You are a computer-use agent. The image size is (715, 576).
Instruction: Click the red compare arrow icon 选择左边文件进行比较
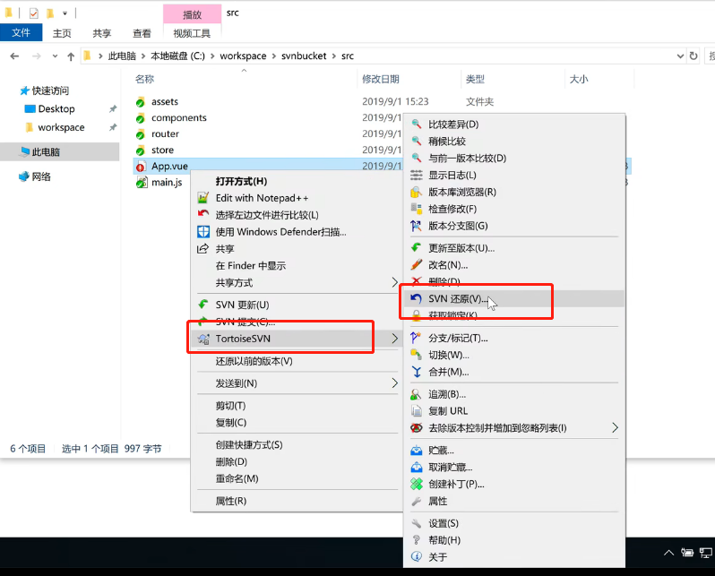point(203,214)
